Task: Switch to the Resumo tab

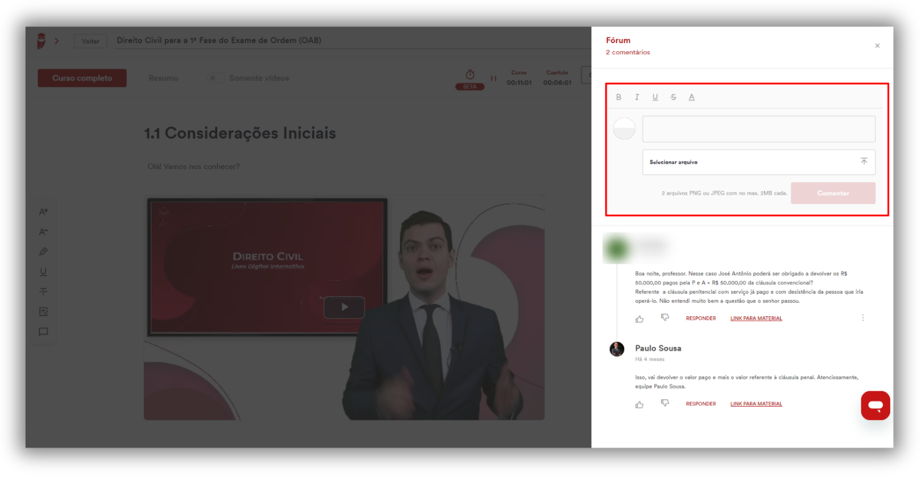Action: [163, 78]
